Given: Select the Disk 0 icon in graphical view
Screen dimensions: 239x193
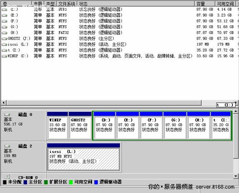Looking at the screenshot, I should coord(7,115).
